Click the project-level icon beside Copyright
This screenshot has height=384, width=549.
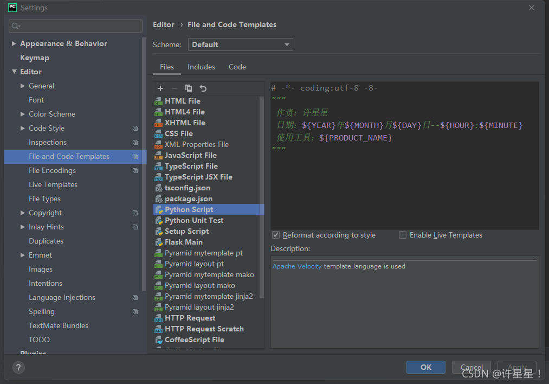point(135,213)
